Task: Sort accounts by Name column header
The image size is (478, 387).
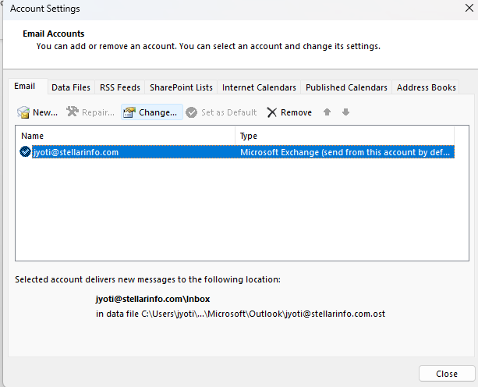Action: (125, 136)
